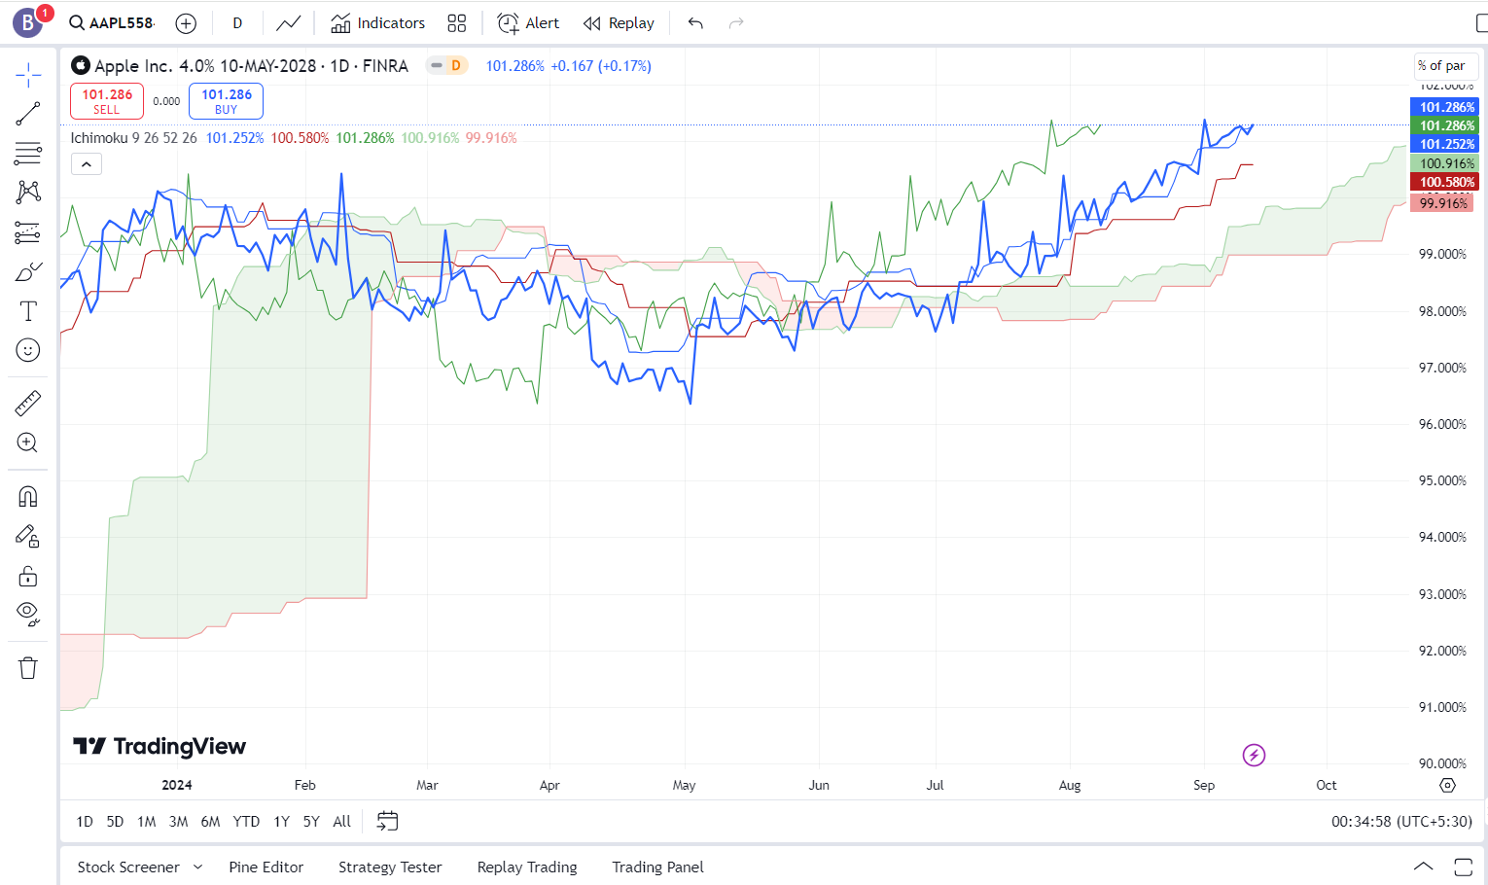Viewport: 1488px width, 885px height.
Task: Expand the Stock Screener dropdown arrow
Action: (197, 867)
